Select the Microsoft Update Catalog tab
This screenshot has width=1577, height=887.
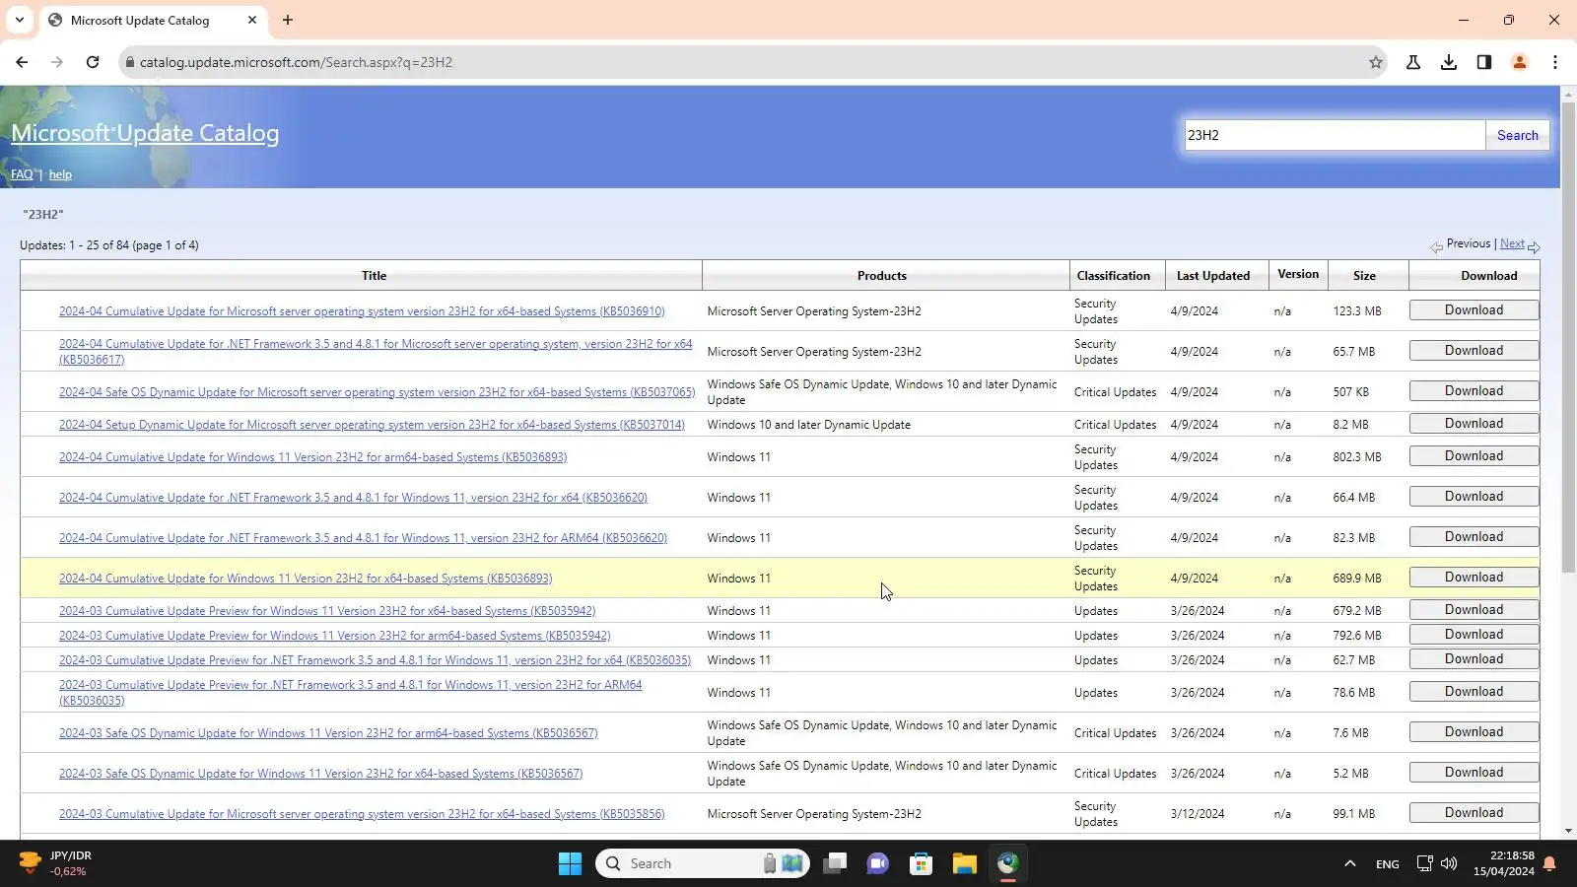153,20
